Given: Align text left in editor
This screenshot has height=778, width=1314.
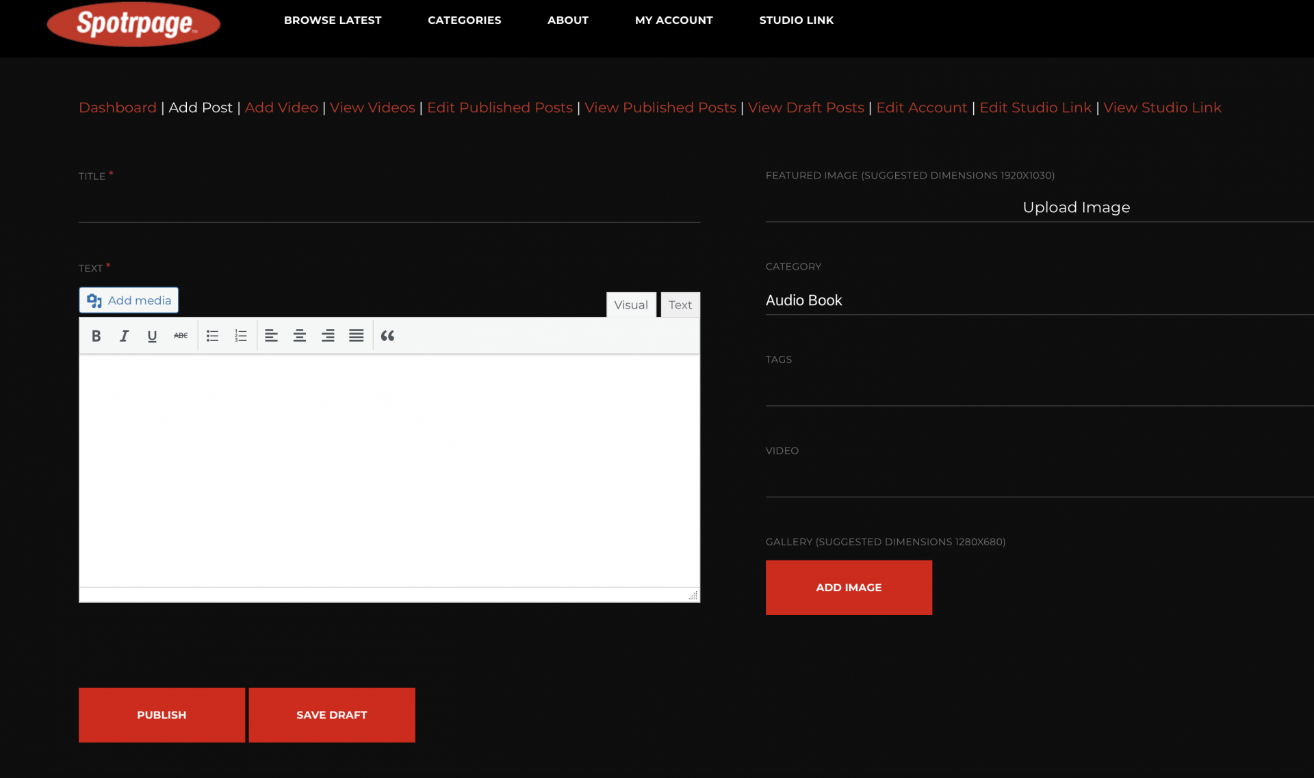Looking at the screenshot, I should pyautogui.click(x=271, y=336).
